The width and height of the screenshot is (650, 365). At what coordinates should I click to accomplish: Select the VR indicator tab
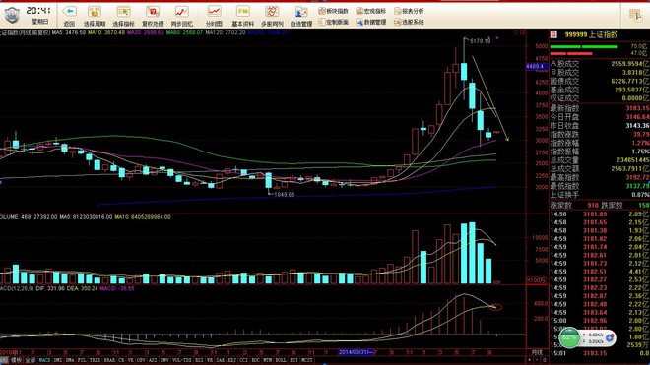(131, 360)
